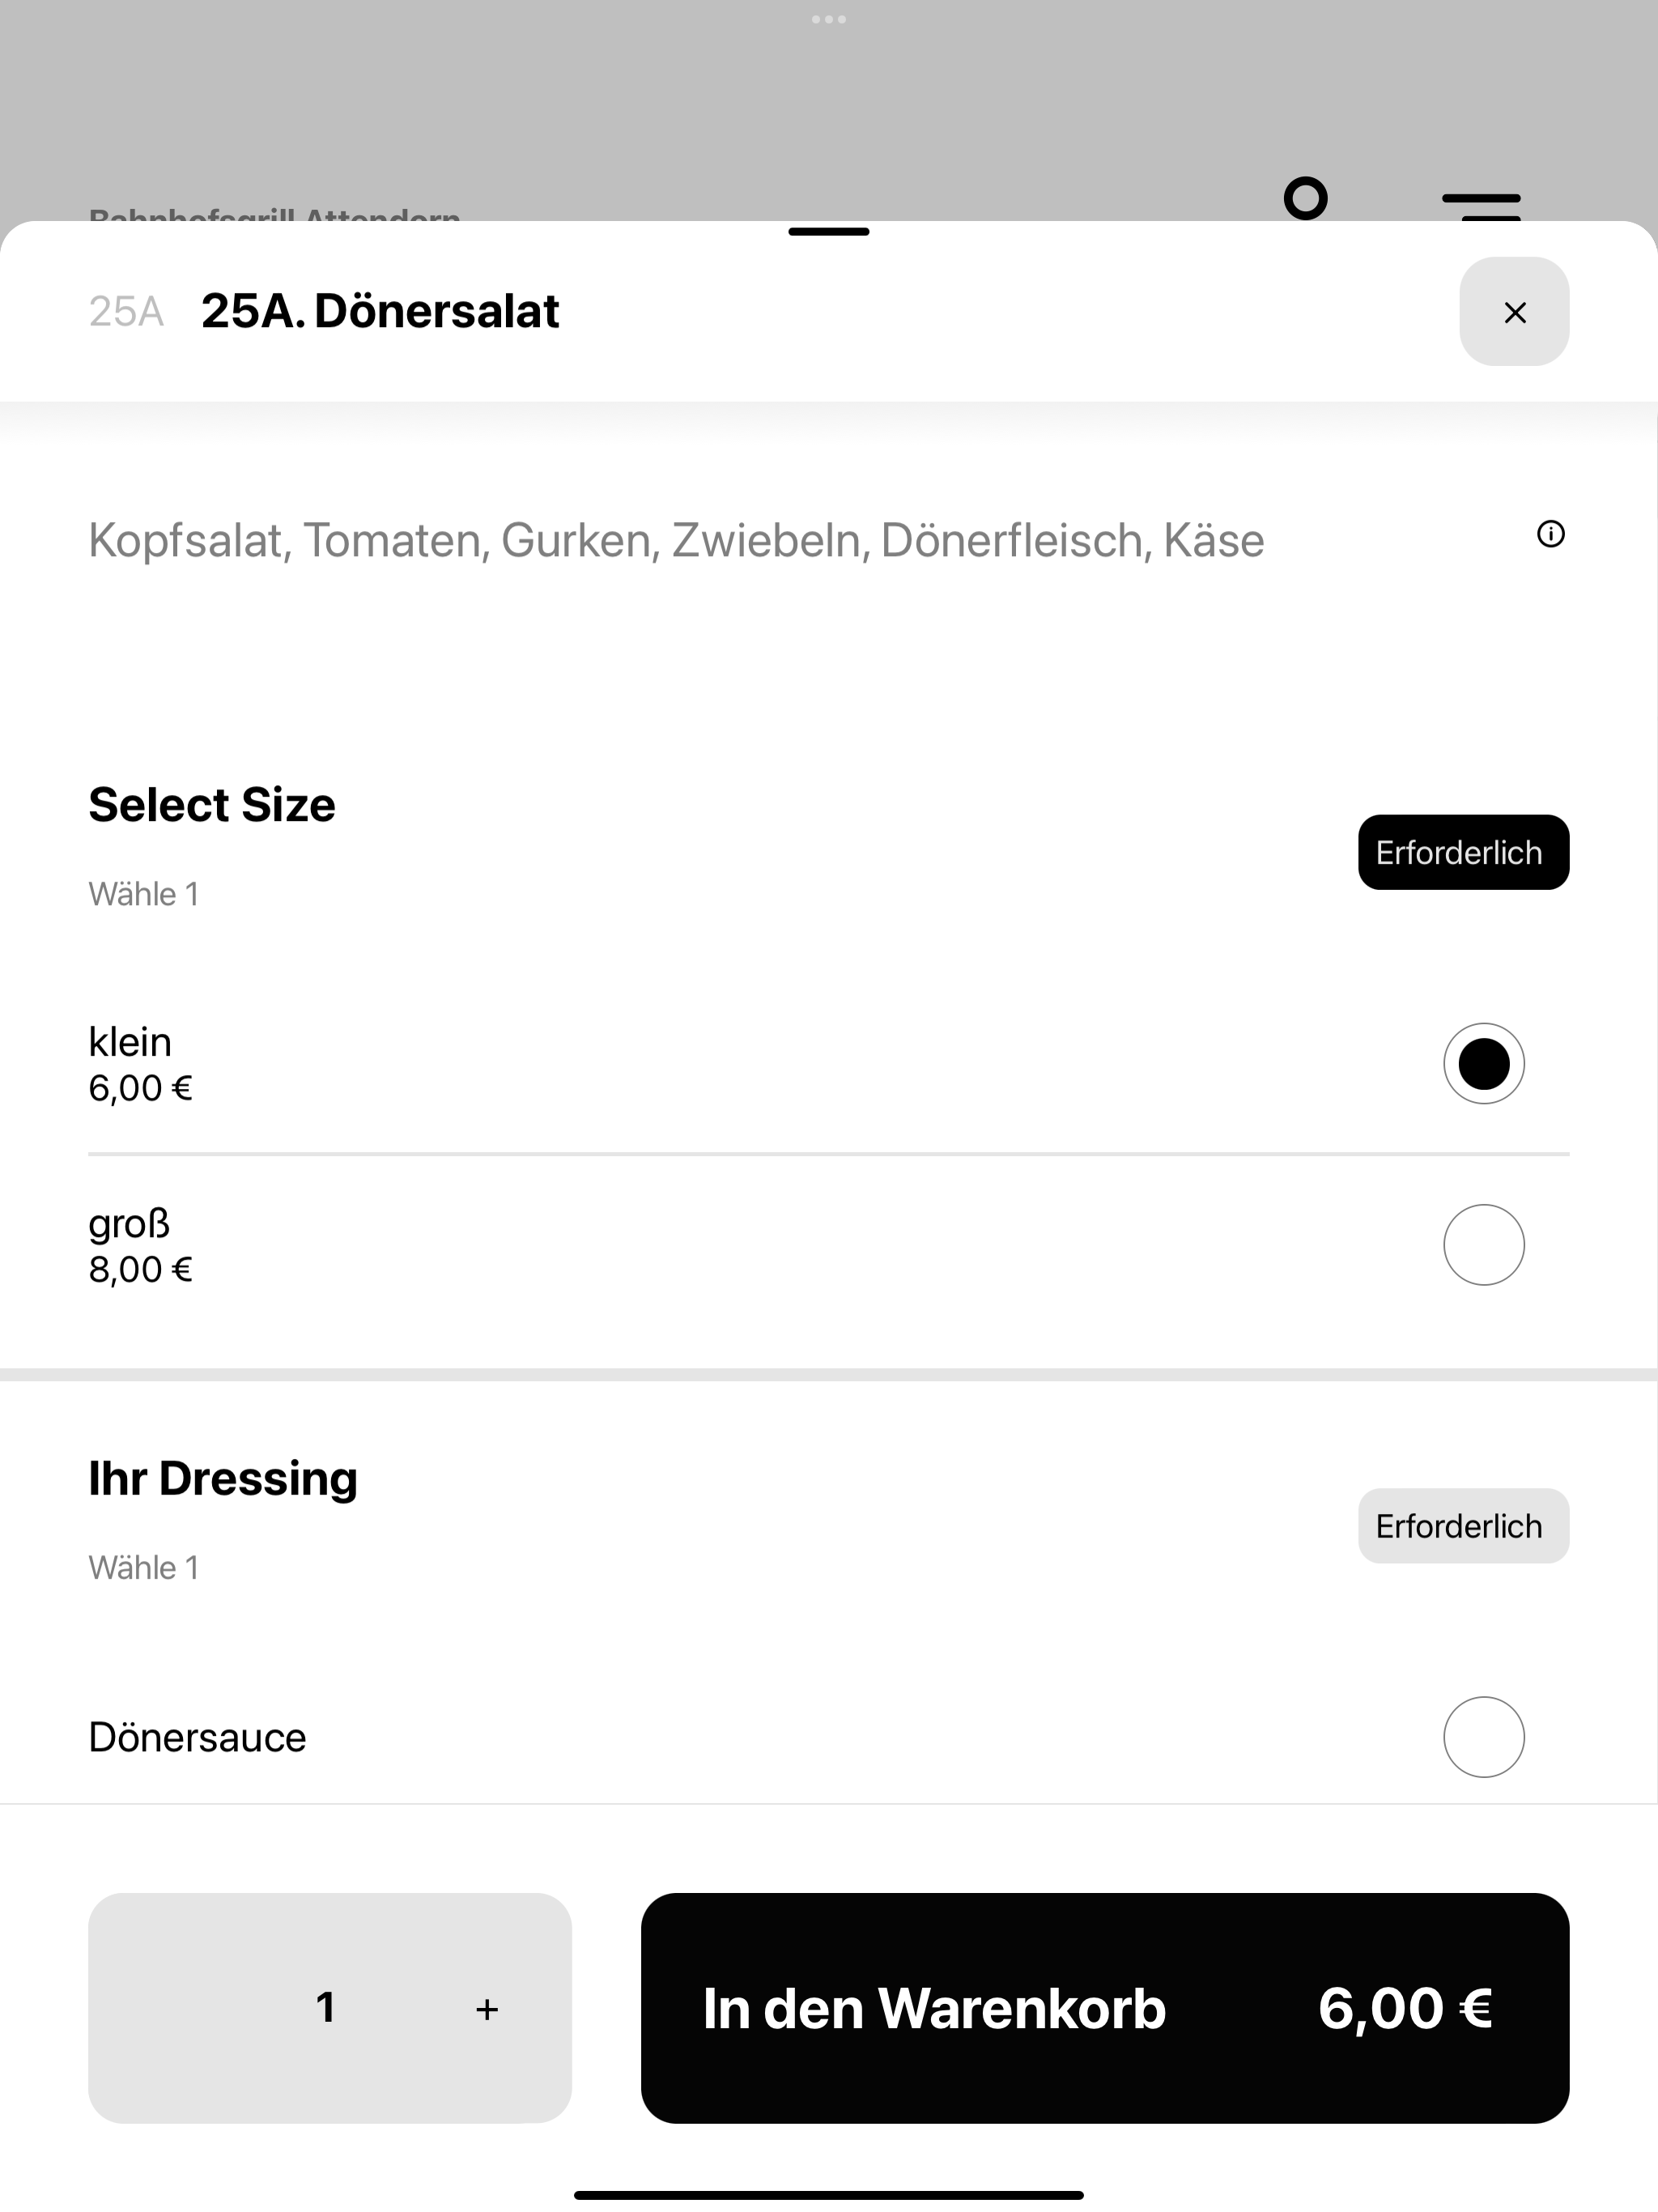The image size is (1658, 2212).
Task: Tap the gray Erforderlich badge for dressing
Action: (x=1463, y=1526)
